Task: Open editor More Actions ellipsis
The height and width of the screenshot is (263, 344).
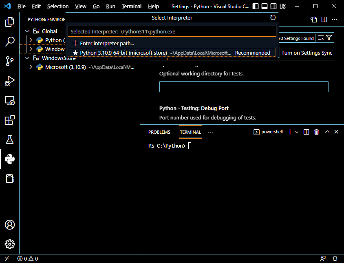Action: pos(335,20)
